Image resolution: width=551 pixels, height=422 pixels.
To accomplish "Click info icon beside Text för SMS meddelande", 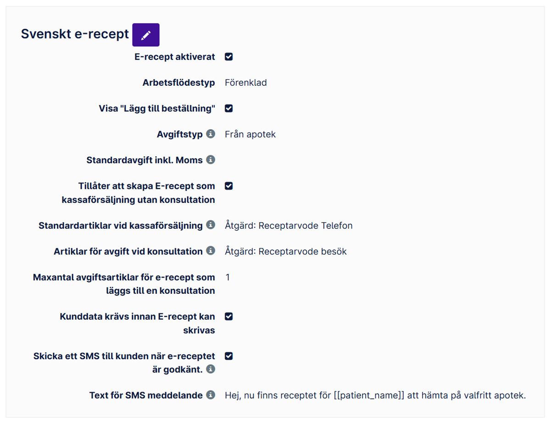I will 211,395.
